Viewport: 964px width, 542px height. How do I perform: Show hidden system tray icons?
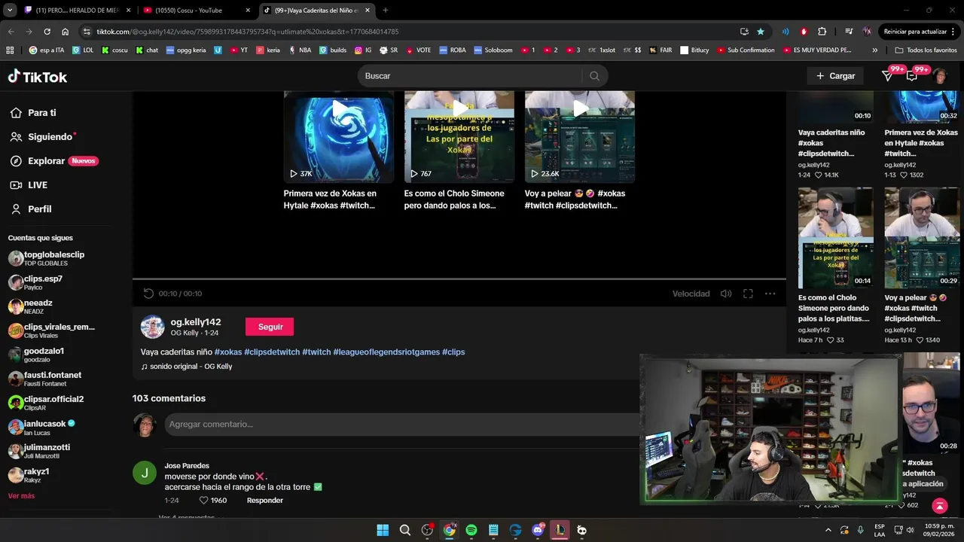pyautogui.click(x=828, y=530)
